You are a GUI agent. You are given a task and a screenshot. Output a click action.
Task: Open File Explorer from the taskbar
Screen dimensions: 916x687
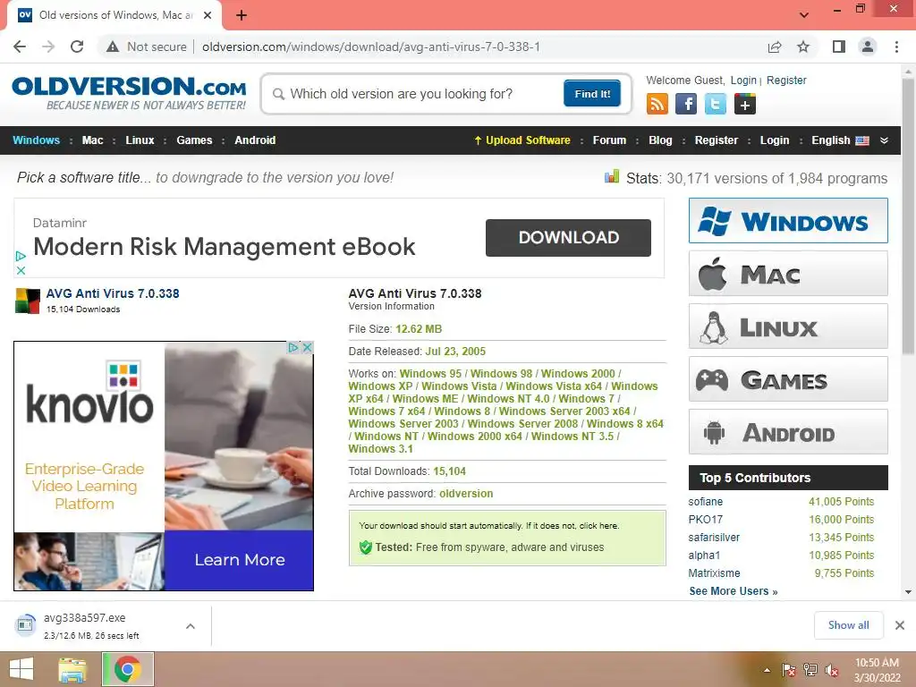(x=72, y=669)
